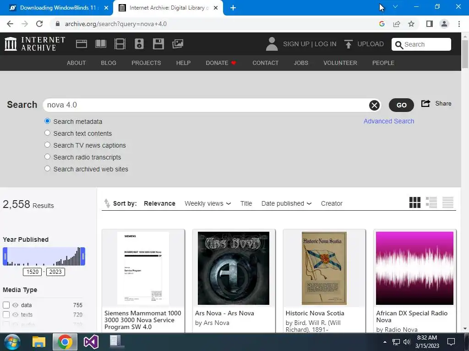
Task: Open the DONATE menu item
Action: point(221,63)
